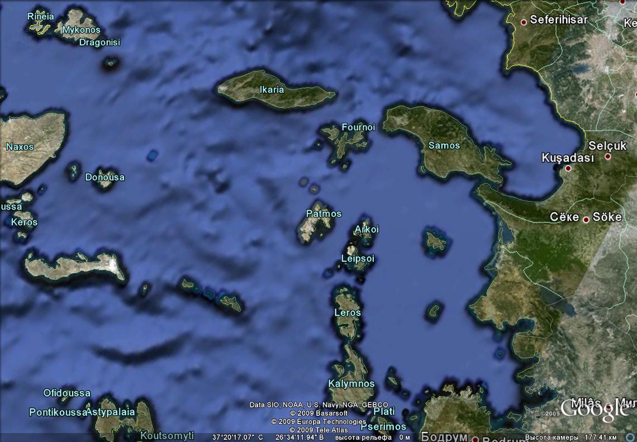Select the Naxos island label
Image resolution: width=637 pixels, height=442 pixels.
[x=20, y=147]
